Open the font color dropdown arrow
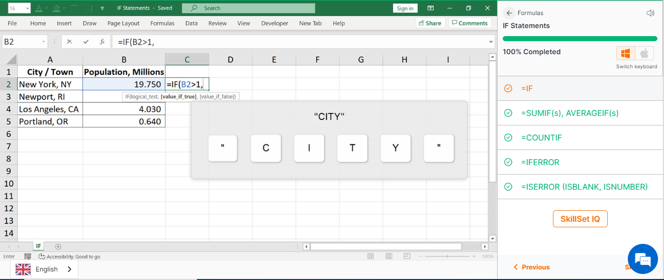 (x=46, y=8)
